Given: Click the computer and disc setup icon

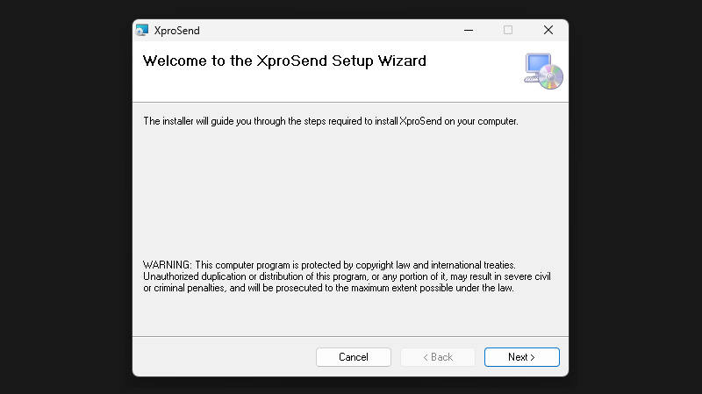Looking at the screenshot, I should pyautogui.click(x=543, y=71).
